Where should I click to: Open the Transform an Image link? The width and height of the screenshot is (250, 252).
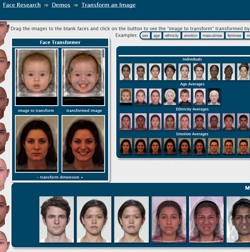(x=109, y=5)
